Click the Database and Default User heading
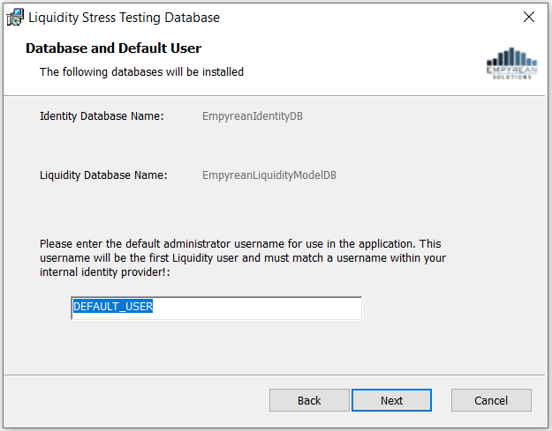This screenshot has height=431, width=552. tap(113, 48)
